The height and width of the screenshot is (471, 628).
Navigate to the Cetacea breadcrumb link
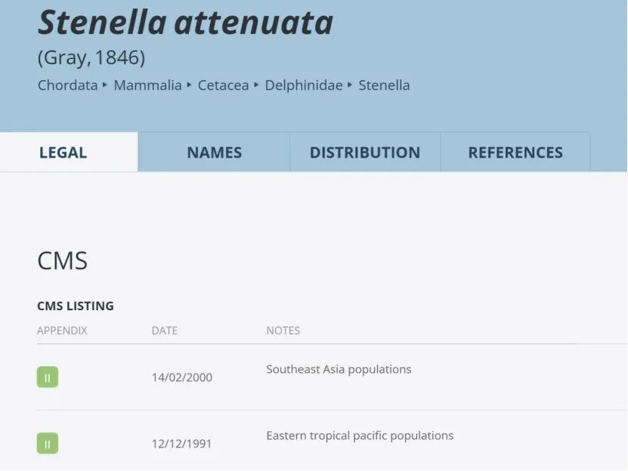[223, 85]
